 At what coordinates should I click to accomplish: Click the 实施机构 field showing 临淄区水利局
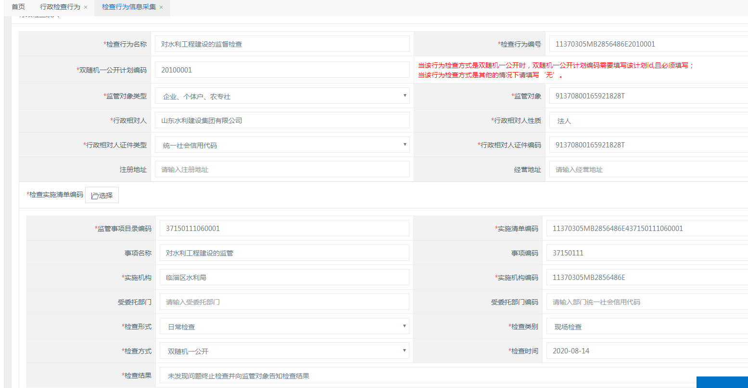click(284, 277)
